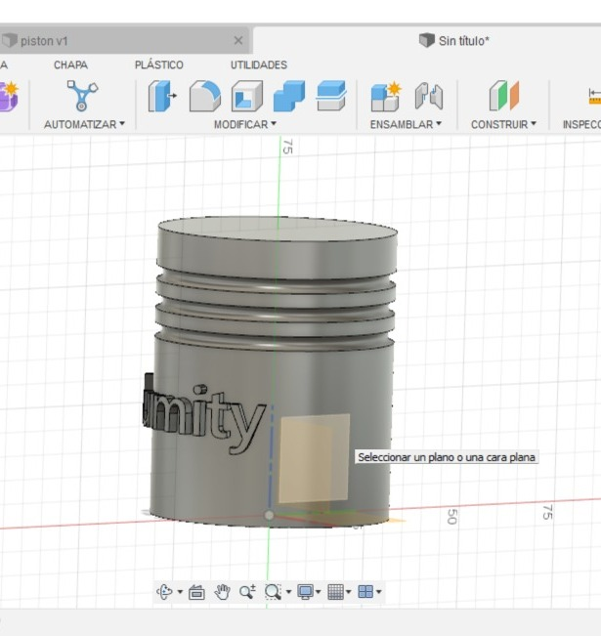This screenshot has height=636, width=601.
Task: Open the Viewports layout icon
Action: click(x=365, y=592)
